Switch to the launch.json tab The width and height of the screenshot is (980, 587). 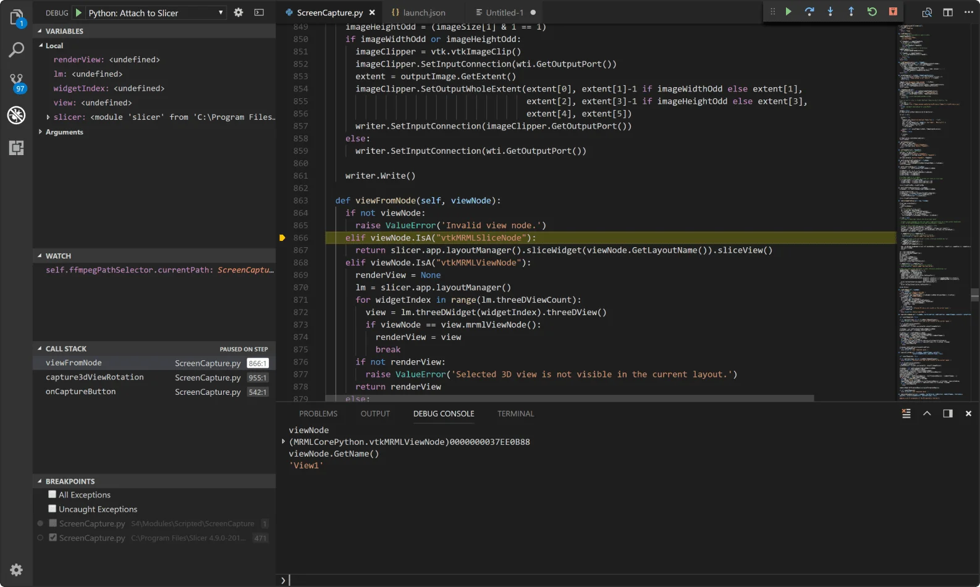tap(424, 12)
